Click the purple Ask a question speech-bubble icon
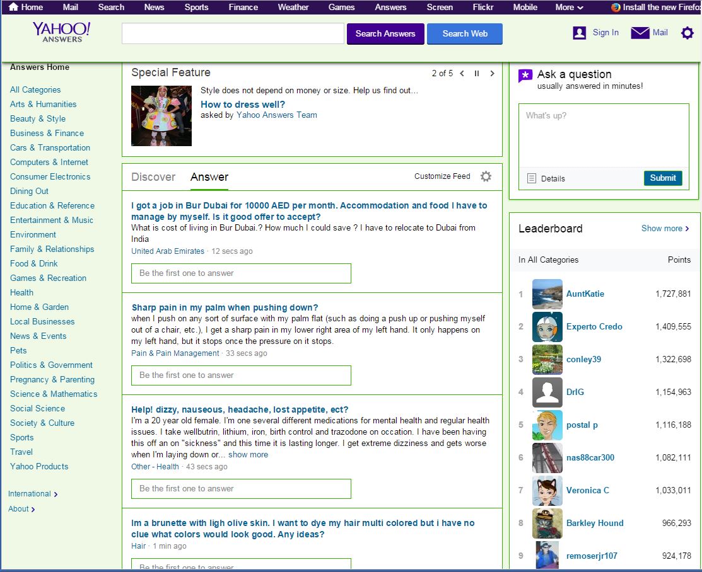Image resolution: width=702 pixels, height=572 pixels. 525,74
